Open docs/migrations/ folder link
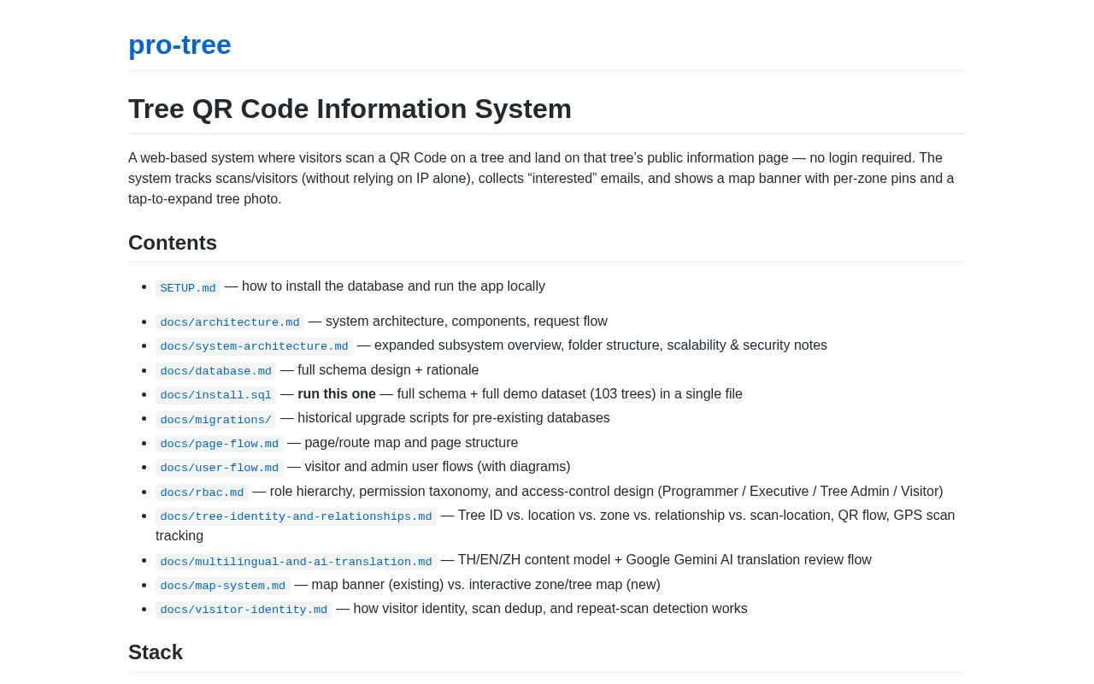The image size is (1094, 684). (215, 420)
